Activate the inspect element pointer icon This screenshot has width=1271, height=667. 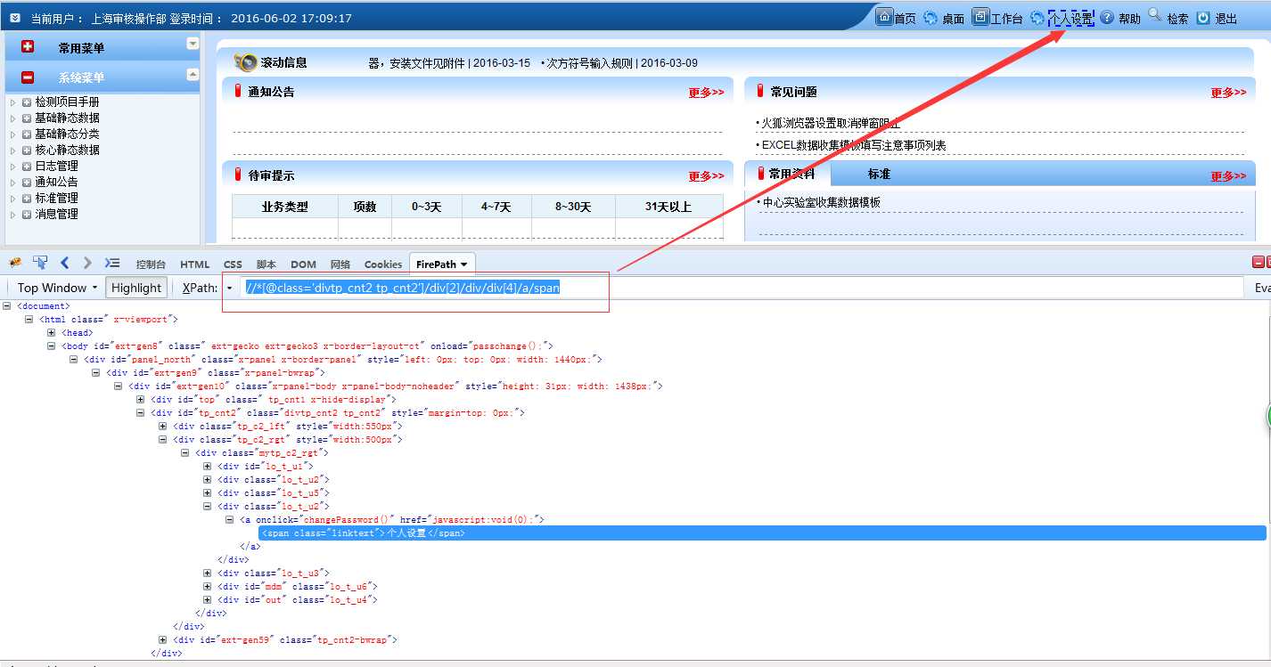tap(40, 263)
